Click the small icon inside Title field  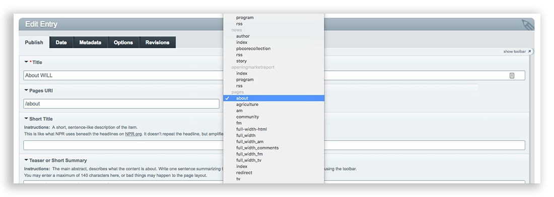512,75
